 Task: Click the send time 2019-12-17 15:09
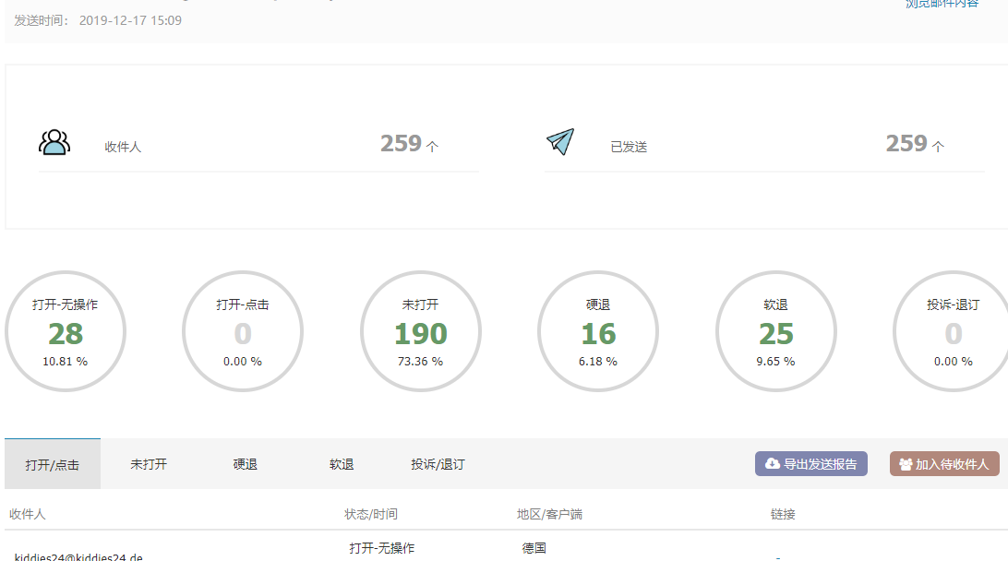coord(130,20)
